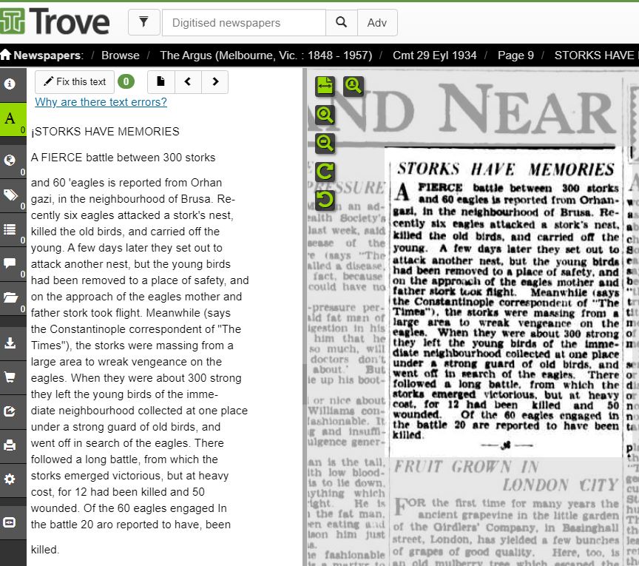
Task: Click text line starting 'gazi, in the neighbourhood'
Action: [133, 199]
